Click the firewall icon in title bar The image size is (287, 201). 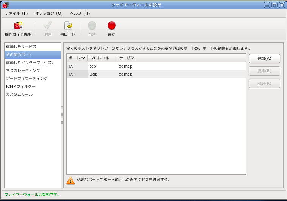(6, 5)
